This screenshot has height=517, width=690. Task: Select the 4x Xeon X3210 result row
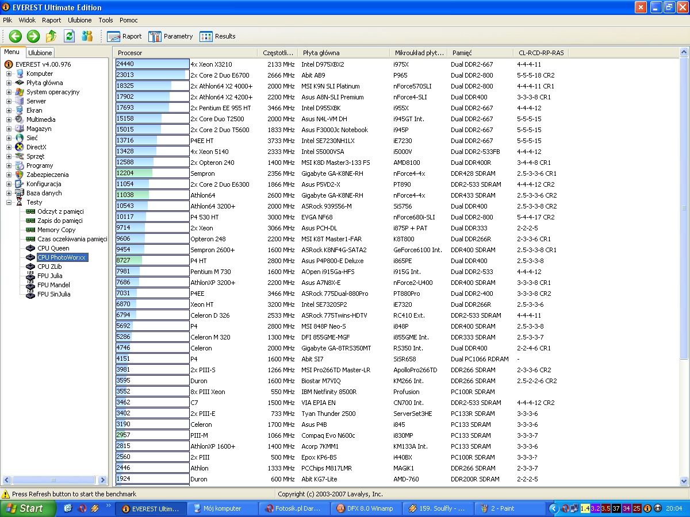pos(397,64)
